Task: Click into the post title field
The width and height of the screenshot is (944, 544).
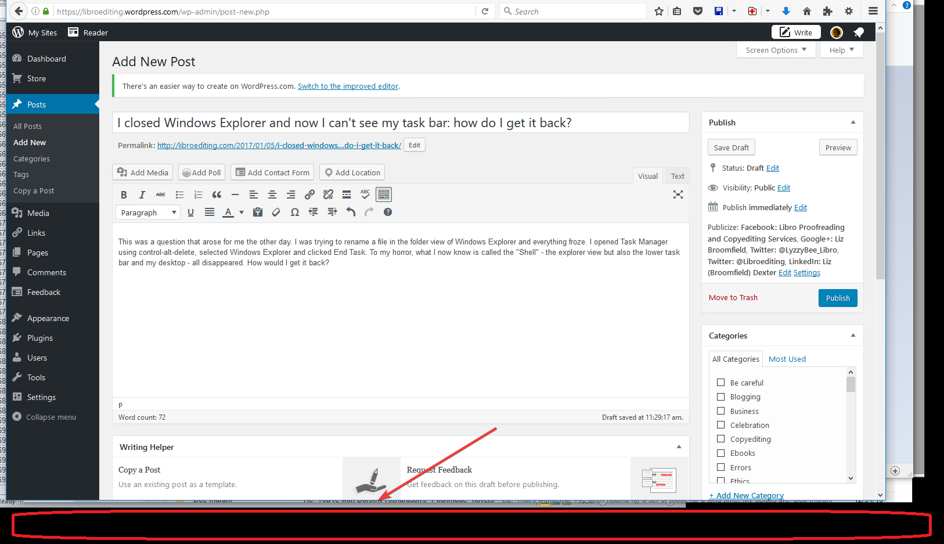Action: point(401,123)
